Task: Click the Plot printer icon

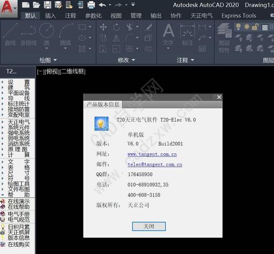Action: (x=91, y=5)
